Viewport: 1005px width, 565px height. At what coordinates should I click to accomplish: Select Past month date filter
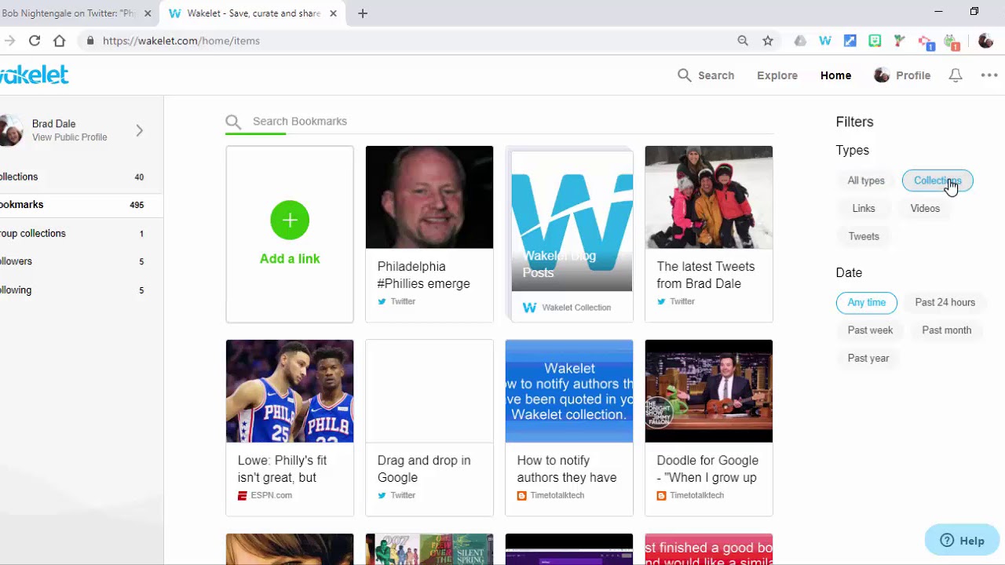click(x=947, y=330)
